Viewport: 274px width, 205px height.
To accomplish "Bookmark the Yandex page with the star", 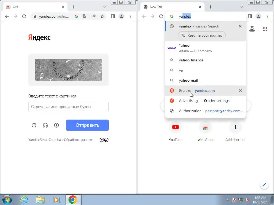I will coord(102,16).
